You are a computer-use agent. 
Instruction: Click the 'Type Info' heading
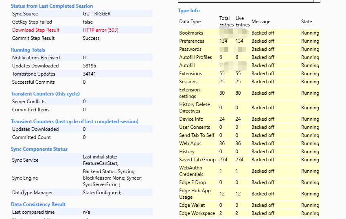tap(188, 10)
